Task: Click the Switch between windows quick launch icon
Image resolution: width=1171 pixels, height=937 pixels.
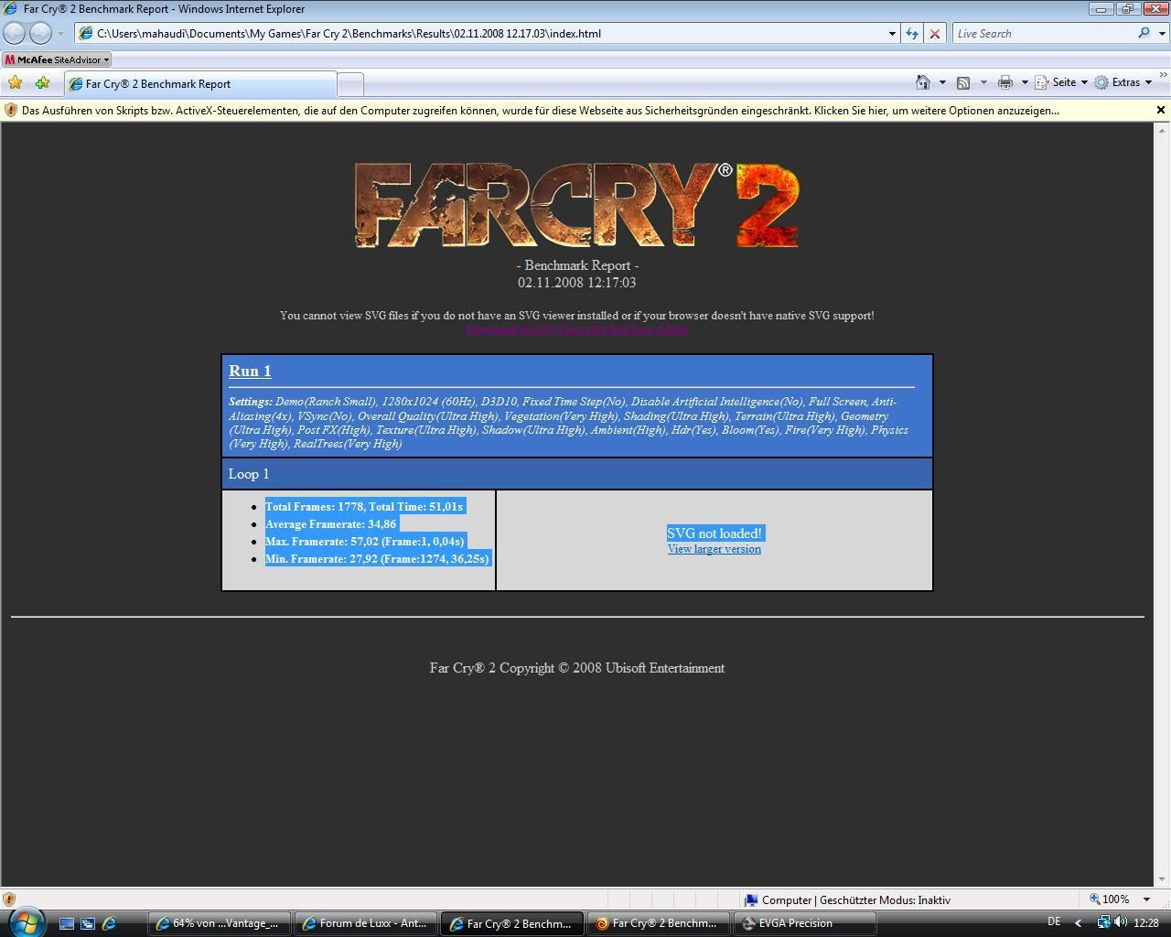Action: click(88, 923)
